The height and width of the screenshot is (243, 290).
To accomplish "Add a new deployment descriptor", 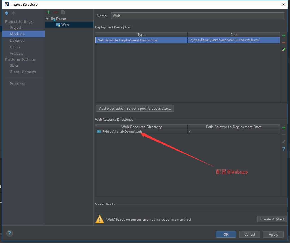I will tap(284, 36).
